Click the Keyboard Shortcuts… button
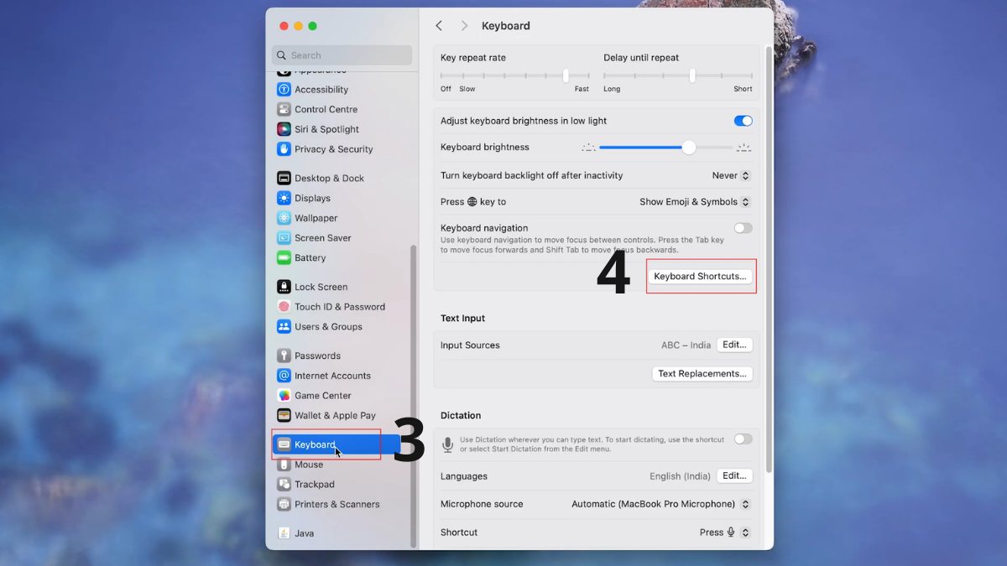This screenshot has height=566, width=1007. (x=700, y=276)
